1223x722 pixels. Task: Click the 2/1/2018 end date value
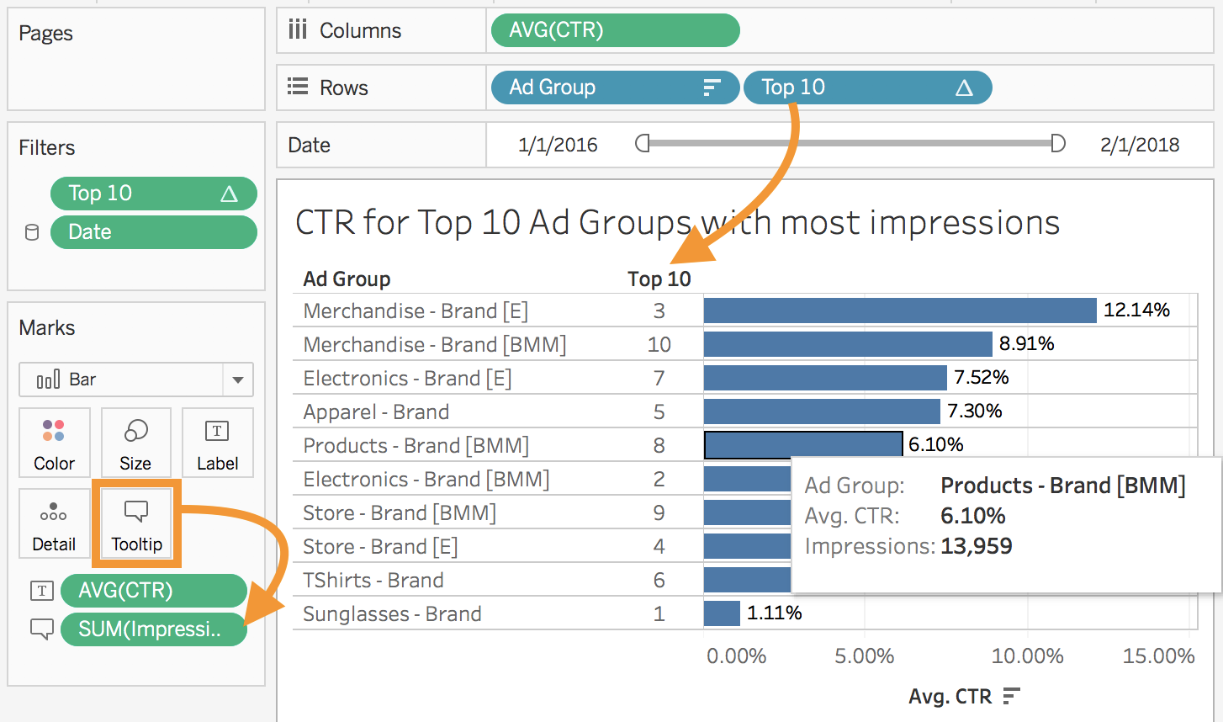pyautogui.click(x=1140, y=145)
